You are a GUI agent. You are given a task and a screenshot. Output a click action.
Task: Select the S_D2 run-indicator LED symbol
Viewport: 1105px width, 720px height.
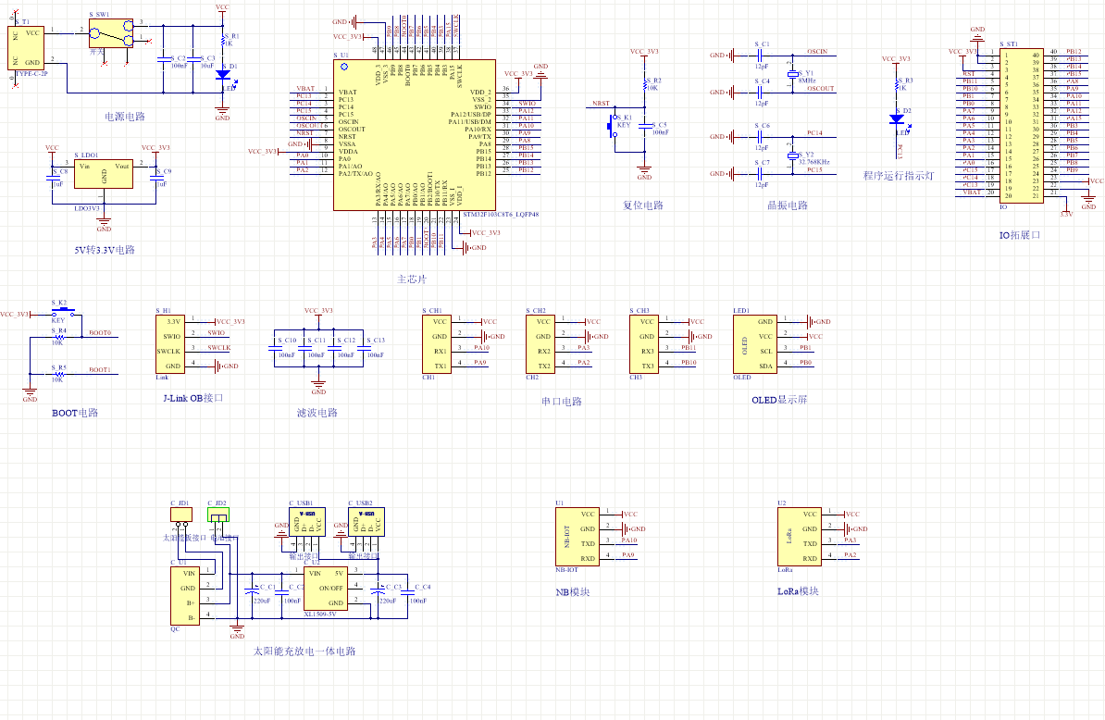click(x=897, y=119)
